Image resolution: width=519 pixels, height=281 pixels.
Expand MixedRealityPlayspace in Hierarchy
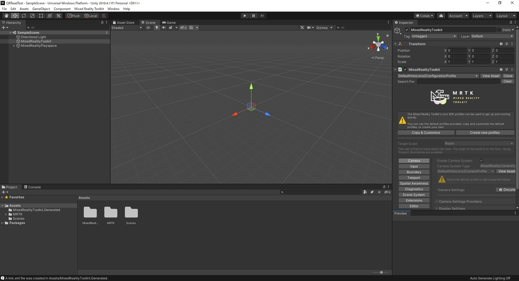pyautogui.click(x=14, y=46)
